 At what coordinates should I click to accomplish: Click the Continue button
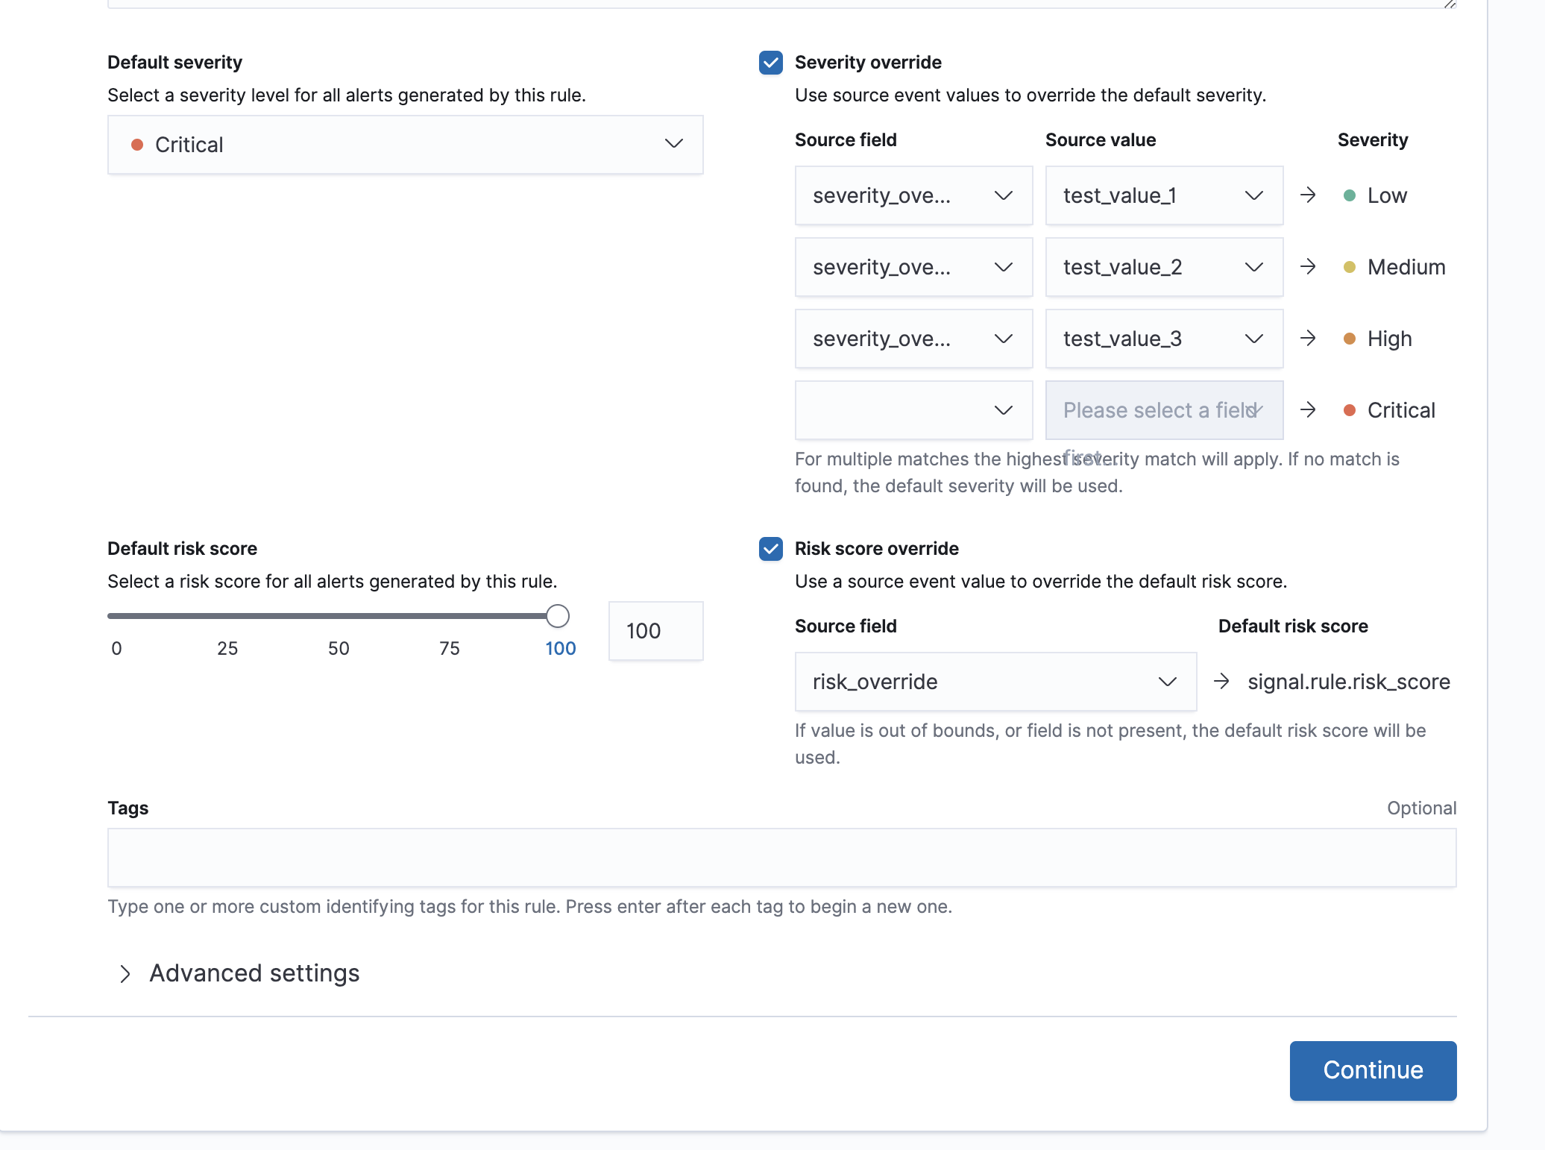(x=1372, y=1070)
